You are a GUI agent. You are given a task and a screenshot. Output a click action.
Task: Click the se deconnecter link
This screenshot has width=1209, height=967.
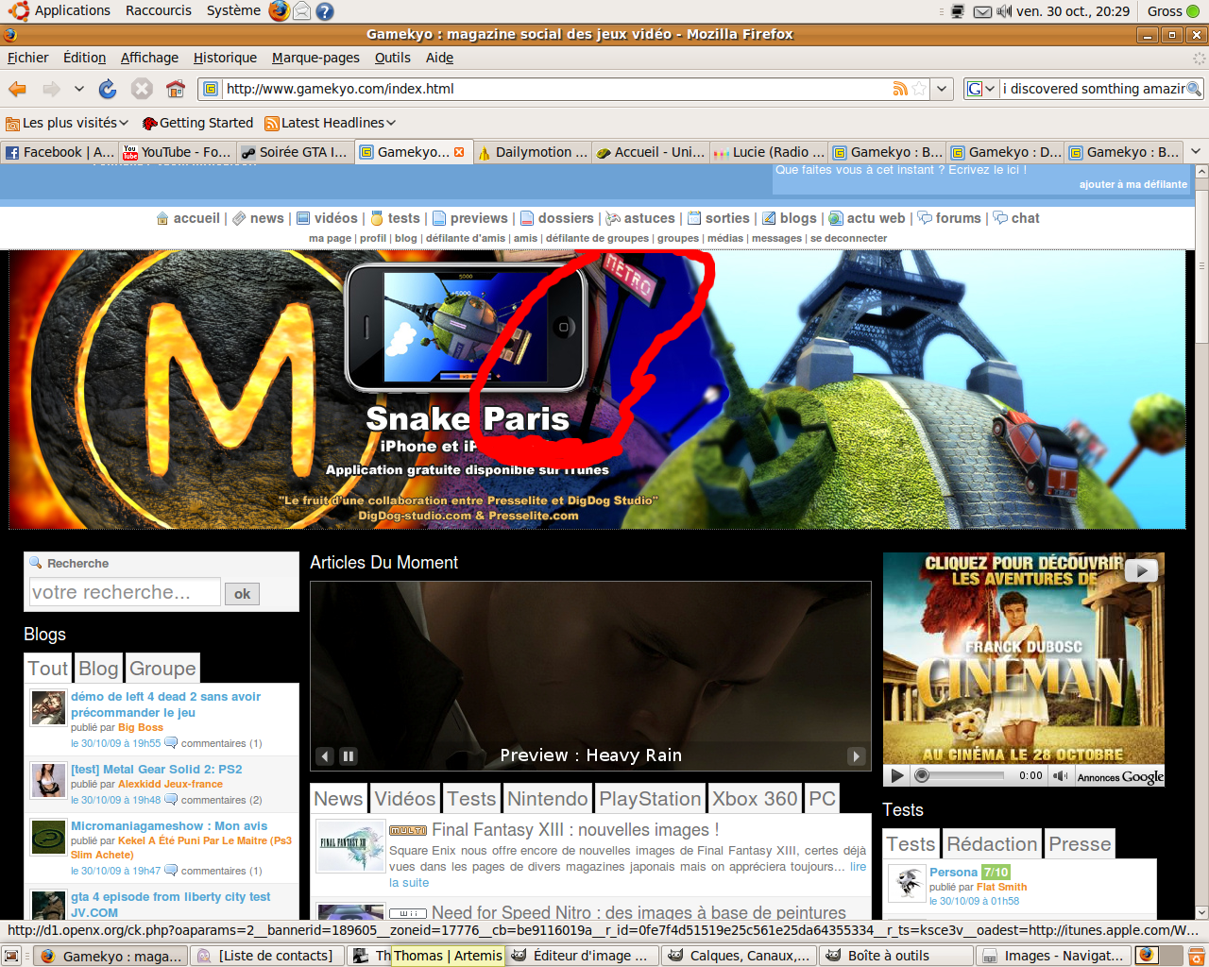click(x=848, y=238)
